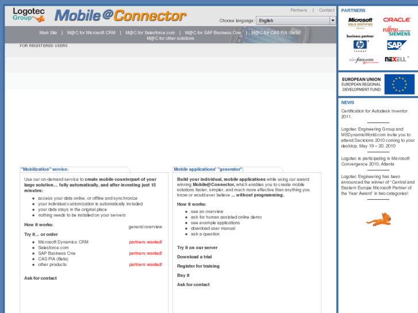Click European Regional Development Fund text
The height and width of the screenshot is (313, 418).
tap(361, 87)
